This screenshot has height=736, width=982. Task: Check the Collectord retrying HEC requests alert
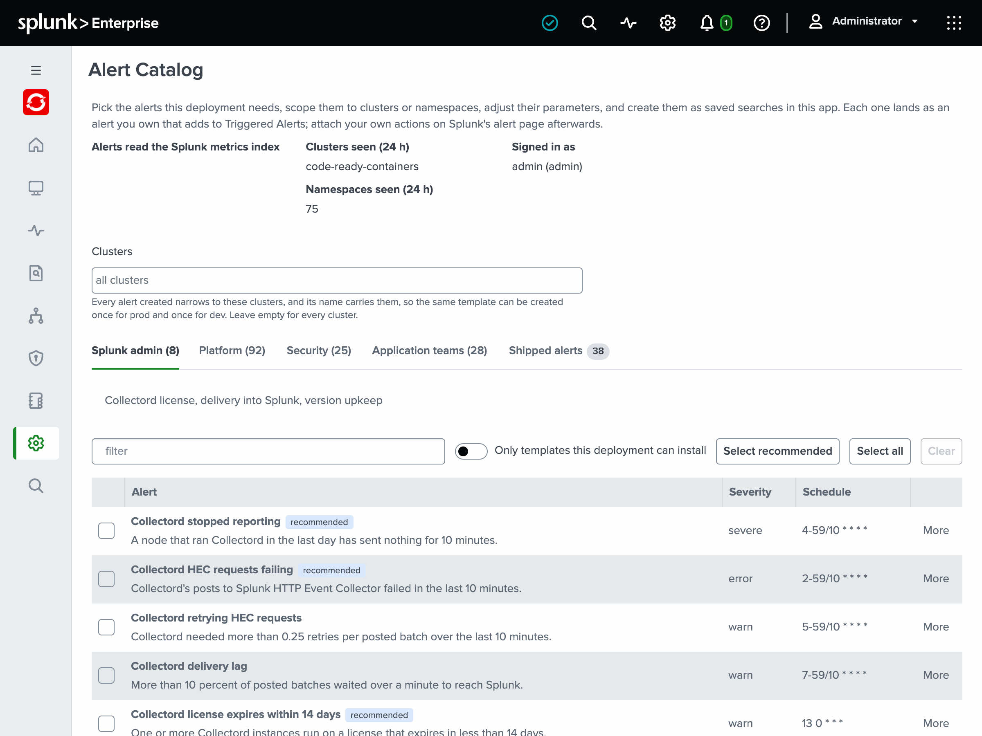[106, 627]
